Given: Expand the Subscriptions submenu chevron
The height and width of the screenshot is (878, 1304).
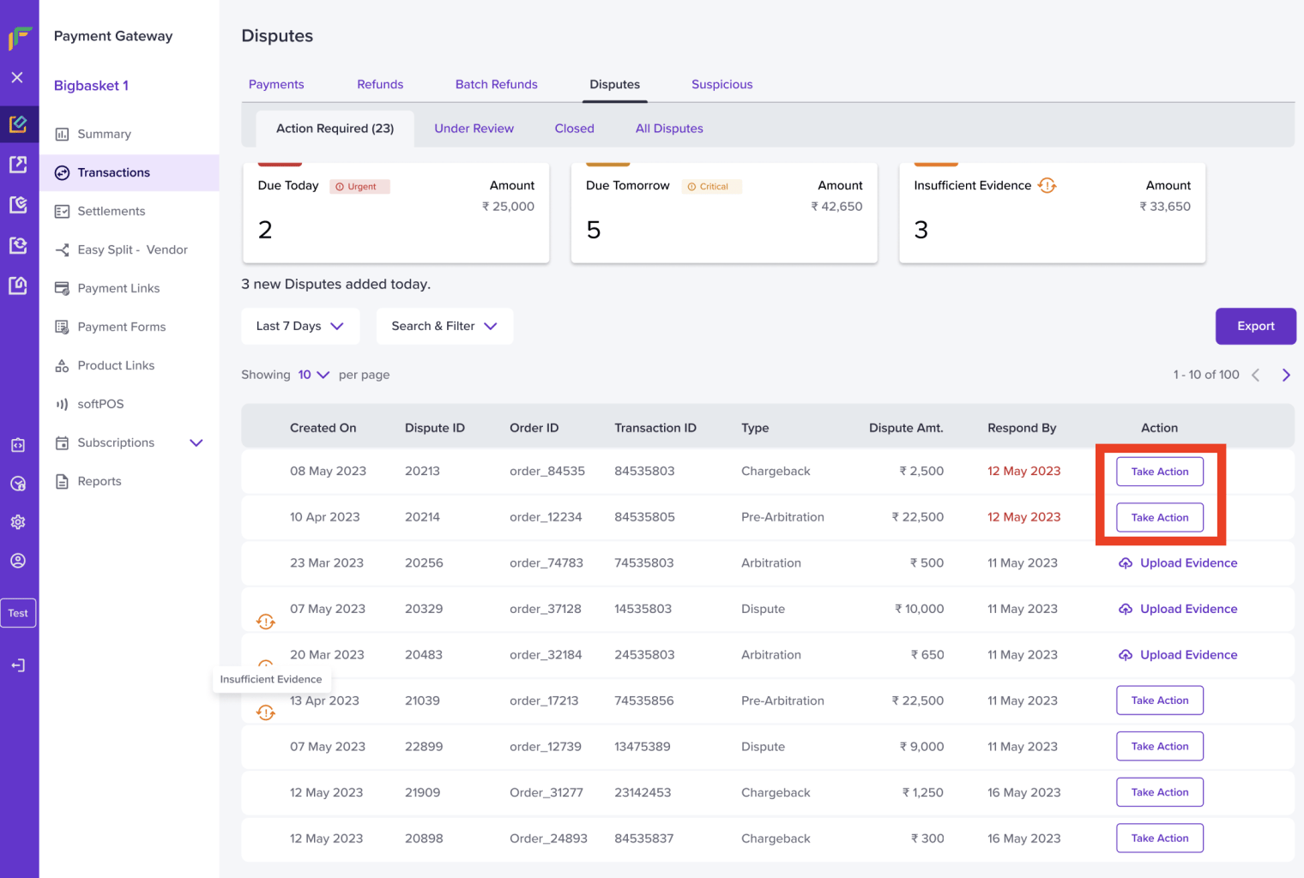Looking at the screenshot, I should point(196,442).
